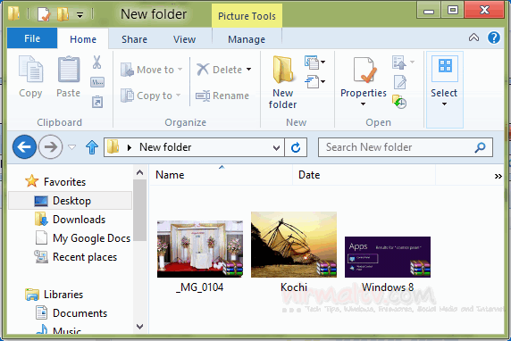This screenshot has height=341, width=511.
Task: Collapse the ribbon with the chevron
Action: [473, 37]
